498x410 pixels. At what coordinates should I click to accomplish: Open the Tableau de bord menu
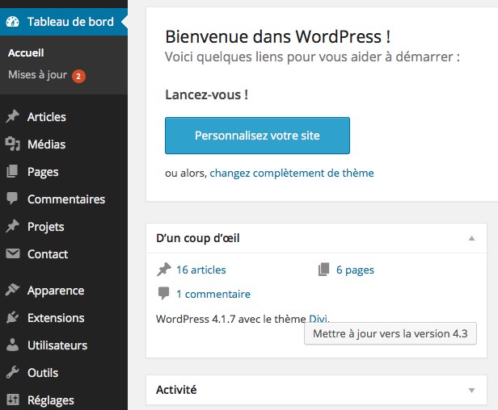[x=64, y=22]
